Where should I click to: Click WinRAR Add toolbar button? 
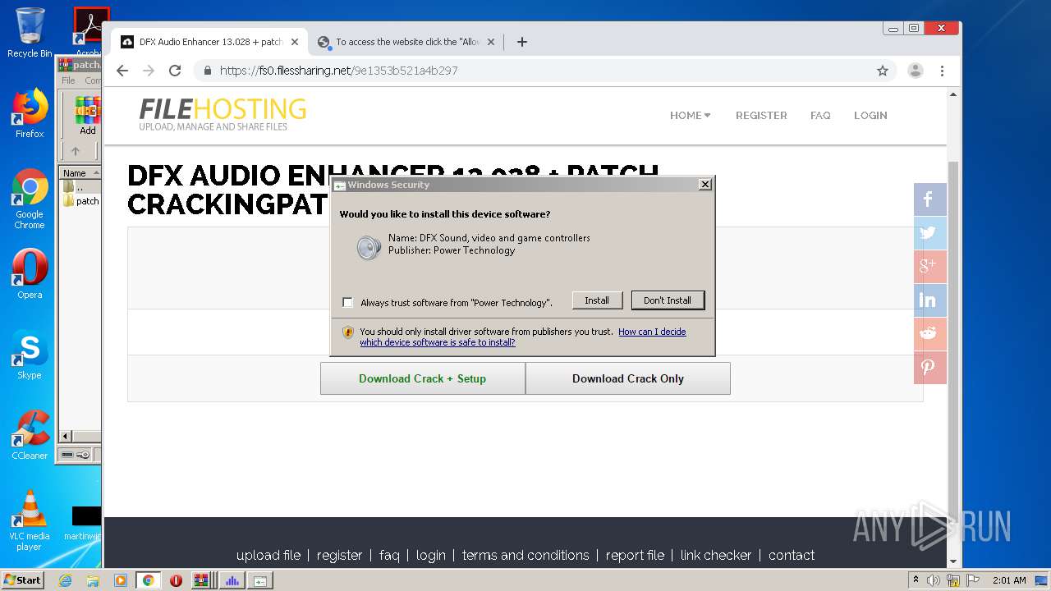coord(87,116)
